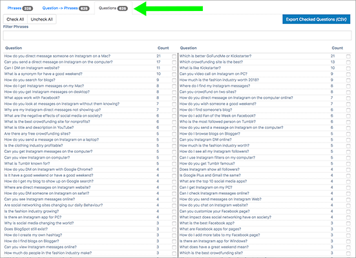The width and height of the screenshot is (356, 258).
Task: Check 'Can I DM on Instagram website?' box
Action: click(174, 68)
